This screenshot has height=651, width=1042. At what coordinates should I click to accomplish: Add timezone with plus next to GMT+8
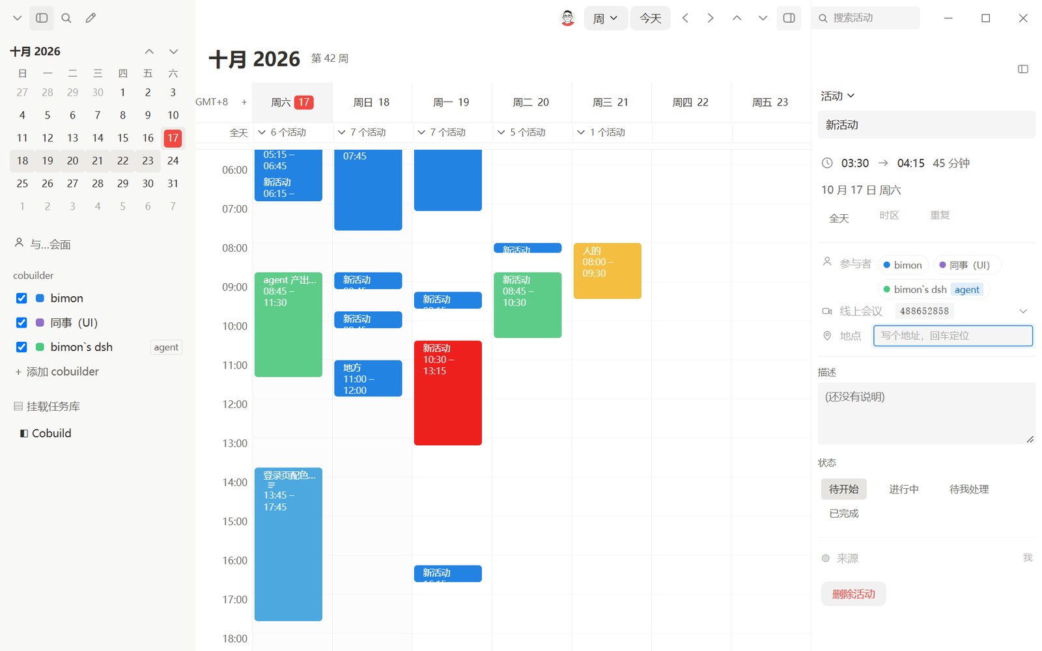click(244, 102)
